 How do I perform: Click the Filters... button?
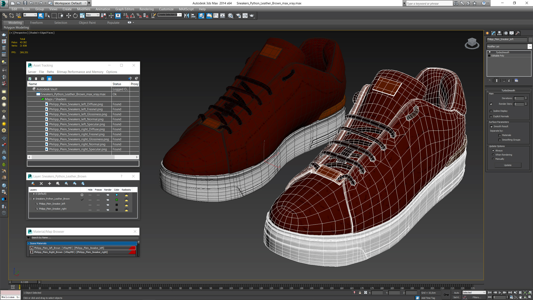click(477, 297)
